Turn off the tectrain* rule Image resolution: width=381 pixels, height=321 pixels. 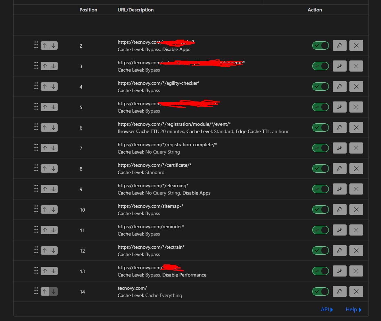(x=321, y=250)
